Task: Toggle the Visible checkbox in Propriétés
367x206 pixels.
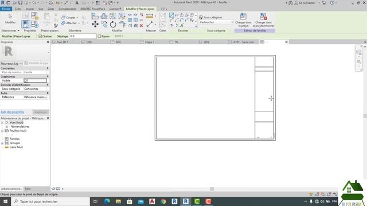Action: (x=26, y=81)
